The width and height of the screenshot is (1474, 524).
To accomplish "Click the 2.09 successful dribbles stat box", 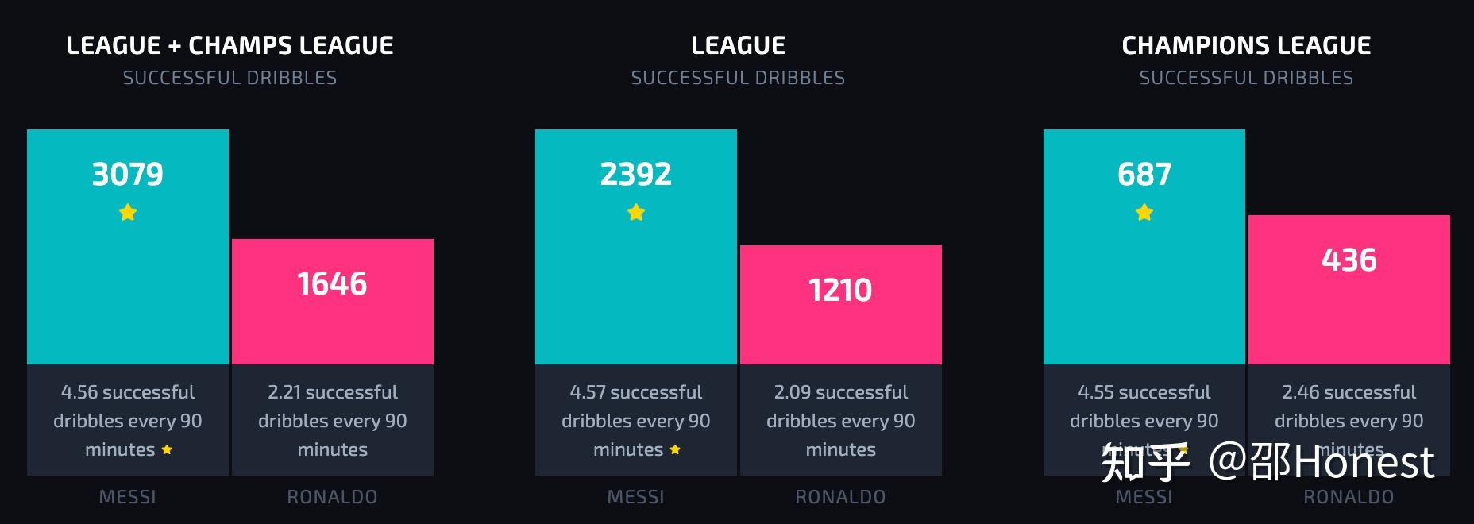I will [x=841, y=420].
